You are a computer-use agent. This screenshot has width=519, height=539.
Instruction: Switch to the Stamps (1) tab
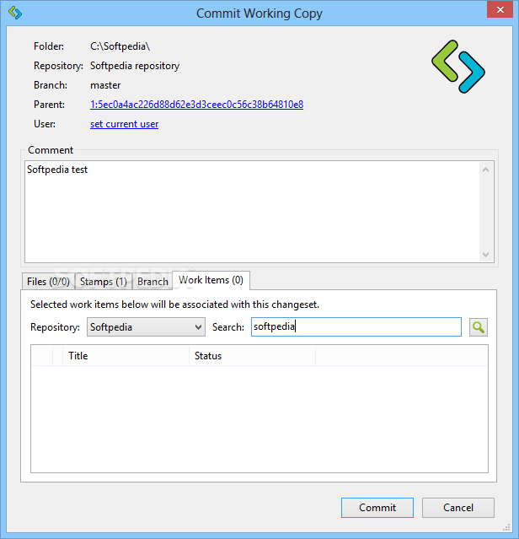[x=104, y=282]
